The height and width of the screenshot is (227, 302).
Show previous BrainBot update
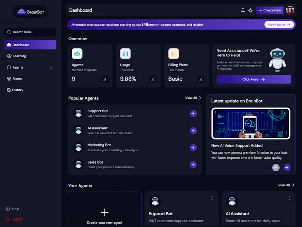pos(276,168)
